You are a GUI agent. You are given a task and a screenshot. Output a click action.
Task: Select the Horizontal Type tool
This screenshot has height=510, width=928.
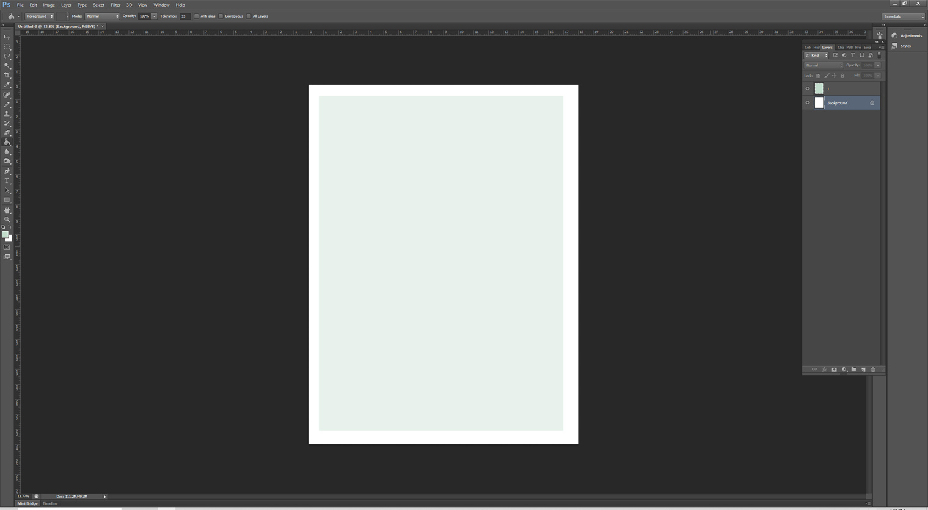(x=7, y=180)
